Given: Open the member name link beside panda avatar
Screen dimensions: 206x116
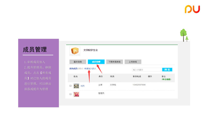Looking at the screenshot, I should tap(82, 86).
